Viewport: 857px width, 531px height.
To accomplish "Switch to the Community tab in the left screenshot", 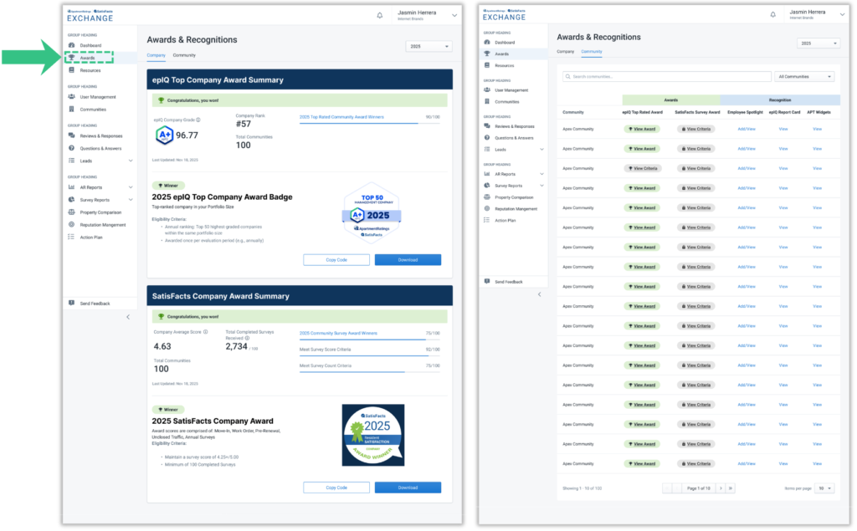I will [x=184, y=55].
